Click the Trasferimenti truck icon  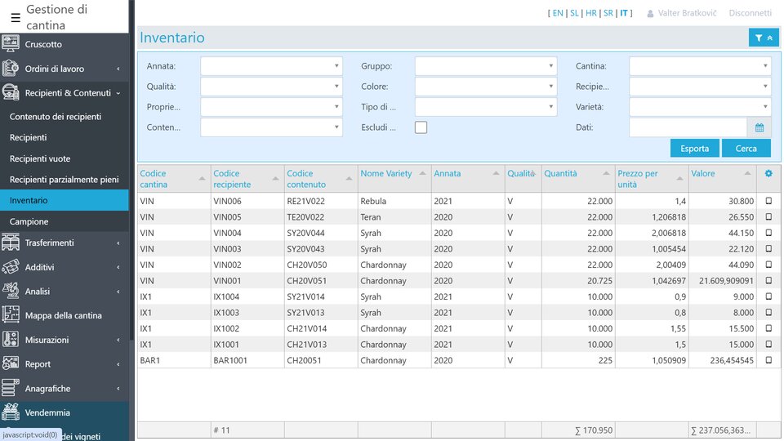[11, 243]
